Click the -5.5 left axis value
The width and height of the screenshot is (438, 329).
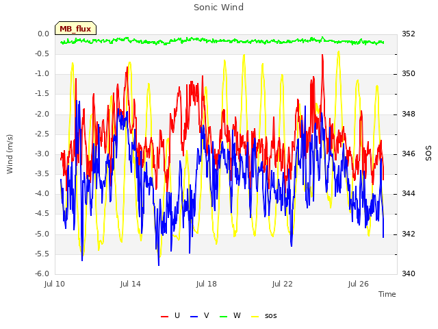pos(42,254)
